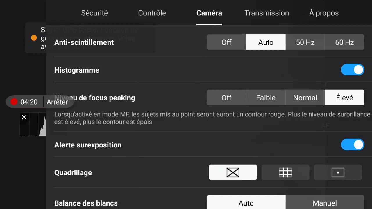Select Auto for Anti-scintillement
The width and height of the screenshot is (372, 209).
266,42
